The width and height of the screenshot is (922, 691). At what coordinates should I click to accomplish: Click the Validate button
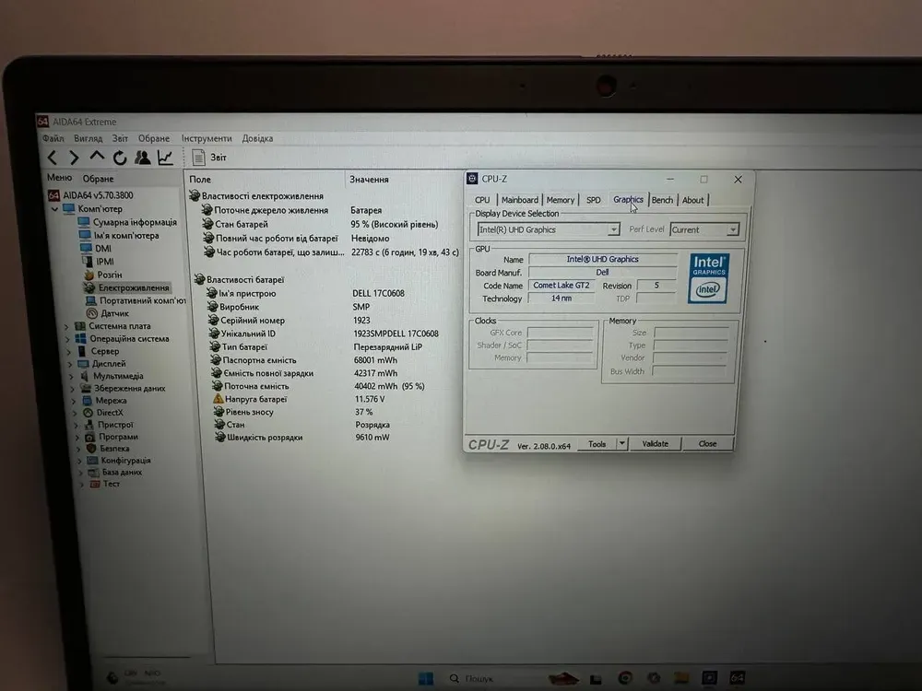pos(655,444)
